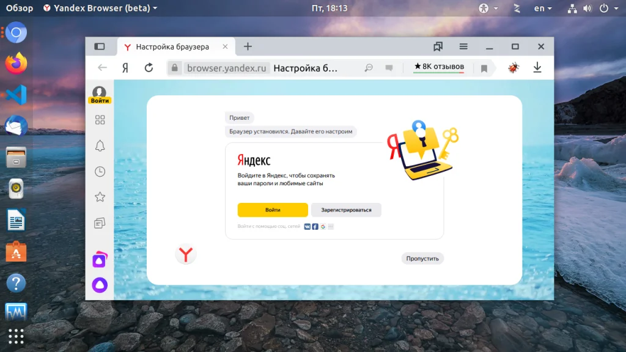Reload the current page
Image resolution: width=626 pixels, height=352 pixels.
pyautogui.click(x=149, y=68)
